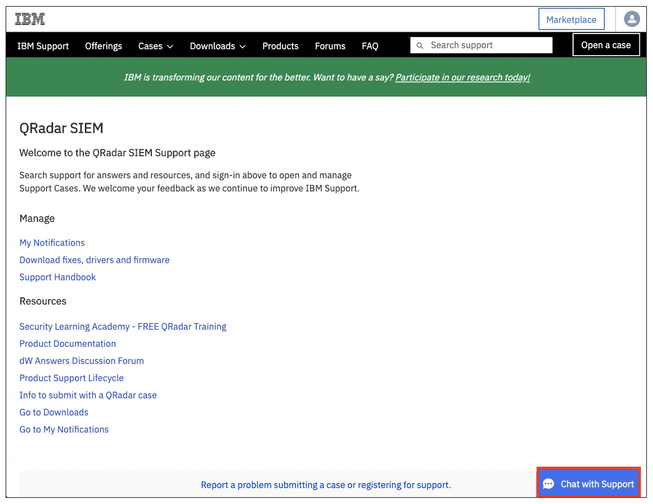Open the Product Documentation link
The image size is (653, 504).
tap(68, 343)
